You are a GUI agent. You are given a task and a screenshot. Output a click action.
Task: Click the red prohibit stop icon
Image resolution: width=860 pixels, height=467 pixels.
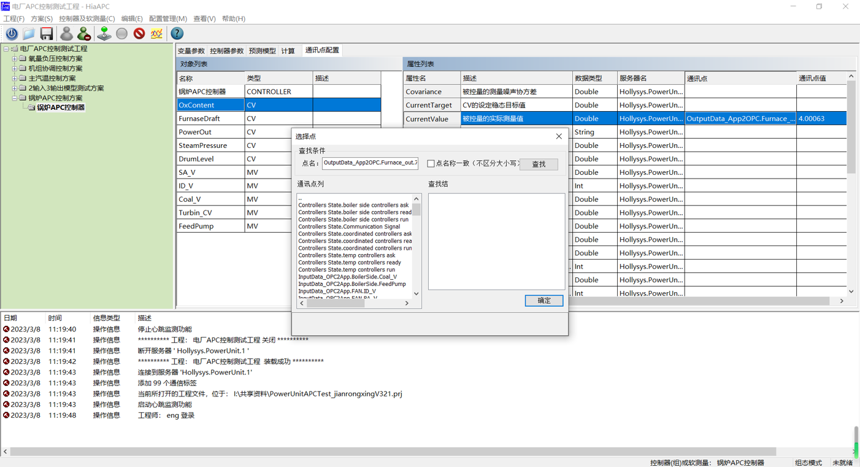tap(139, 34)
